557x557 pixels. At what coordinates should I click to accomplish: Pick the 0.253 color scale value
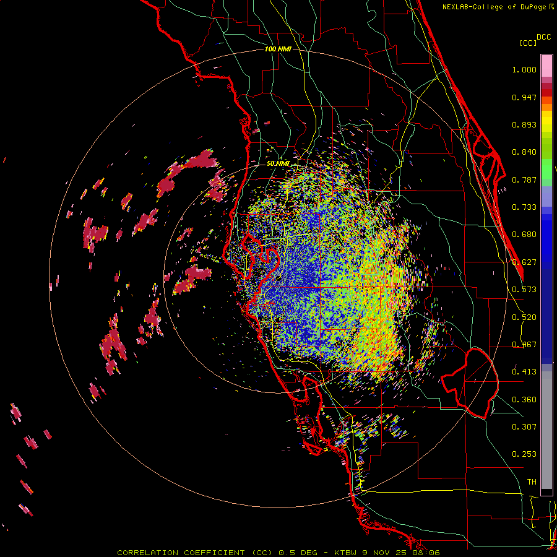coord(524,454)
